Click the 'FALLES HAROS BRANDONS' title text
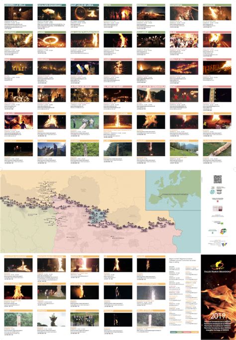Image resolution: width=236 pixels, height=340 pixels. click(x=218, y=271)
